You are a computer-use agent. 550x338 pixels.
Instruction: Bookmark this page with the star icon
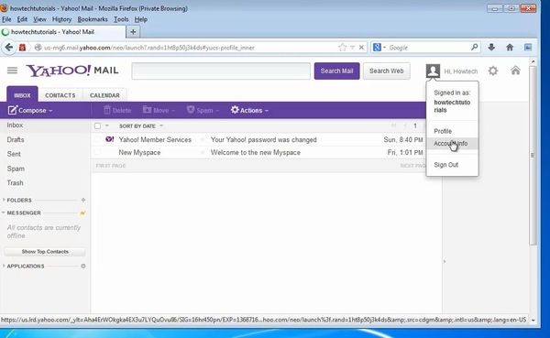[342, 48]
